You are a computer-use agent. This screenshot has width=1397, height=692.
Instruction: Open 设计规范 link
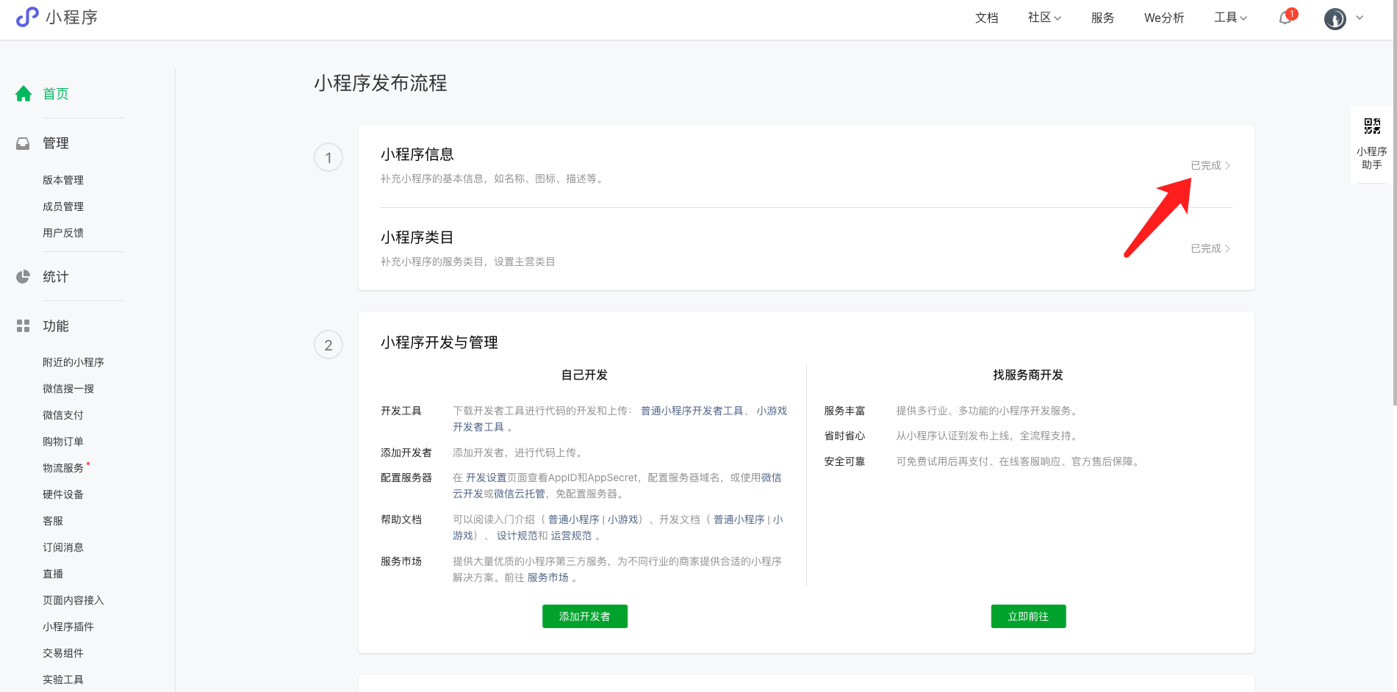[517, 536]
